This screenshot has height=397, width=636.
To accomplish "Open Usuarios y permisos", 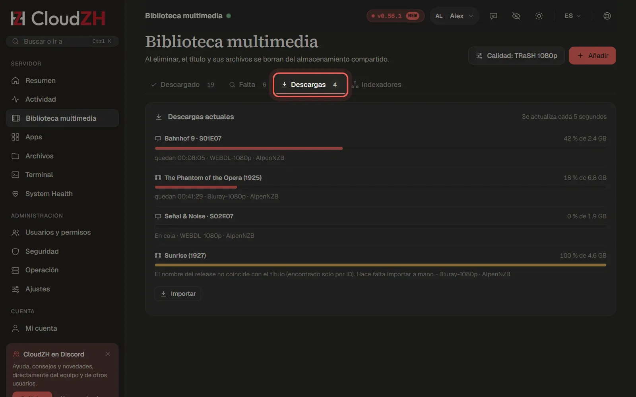I will coord(62,232).
